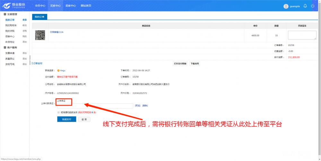The width and height of the screenshot is (321, 161).
Task: Click the 买家留言 text area
Action: 302,35
